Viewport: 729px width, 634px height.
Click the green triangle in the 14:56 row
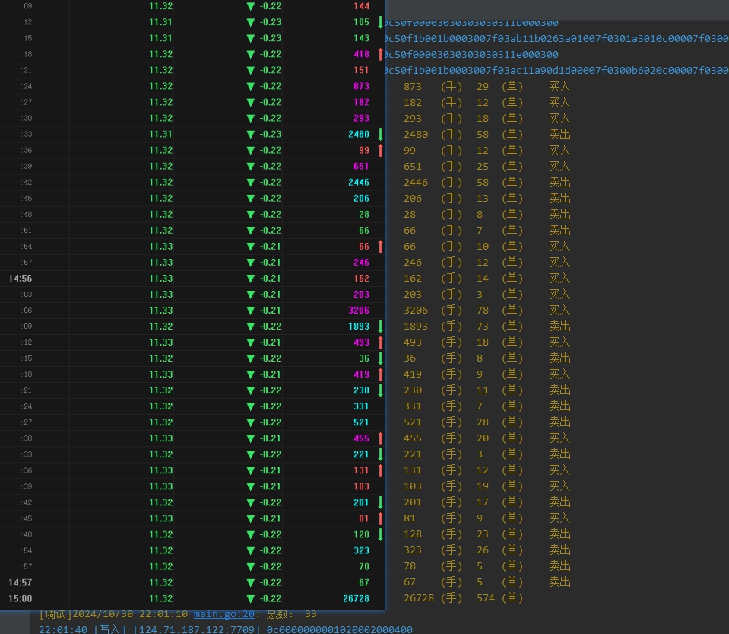251,279
